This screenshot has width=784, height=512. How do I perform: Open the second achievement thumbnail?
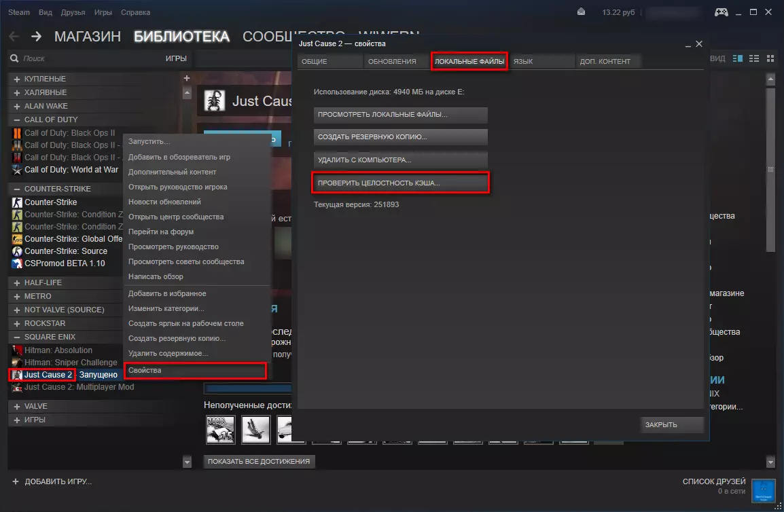[x=255, y=430]
